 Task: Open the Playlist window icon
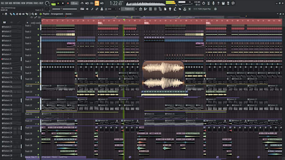(x=140, y=9)
